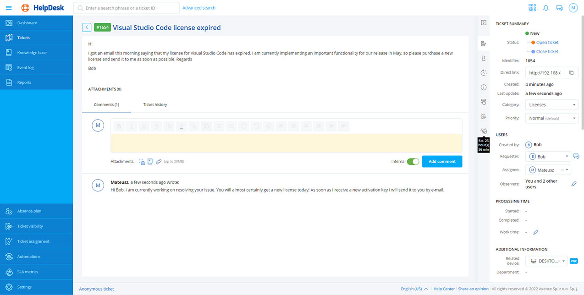Open the apps grid launcher
This screenshot has width=584, height=295.
point(532,8)
